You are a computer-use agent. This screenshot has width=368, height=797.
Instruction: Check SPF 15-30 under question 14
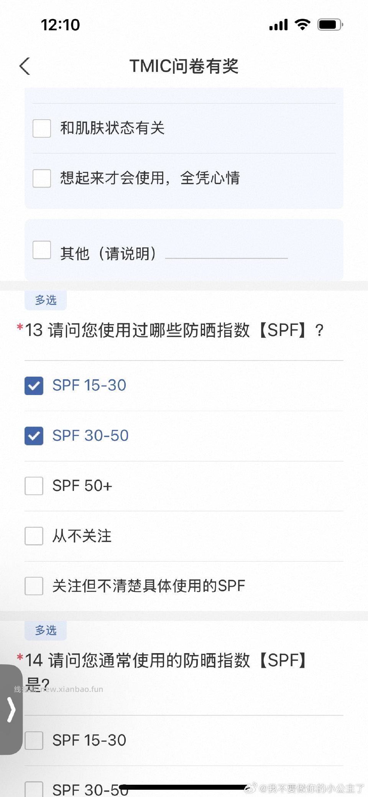(x=34, y=741)
